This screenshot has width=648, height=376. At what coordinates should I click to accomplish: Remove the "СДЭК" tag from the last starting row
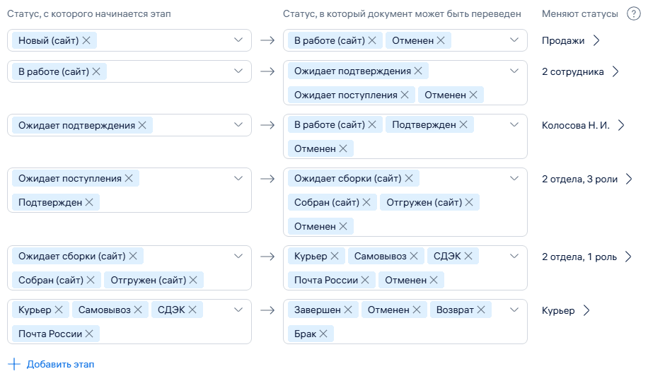(192, 310)
